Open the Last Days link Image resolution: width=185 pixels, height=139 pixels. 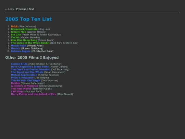tap(17, 92)
